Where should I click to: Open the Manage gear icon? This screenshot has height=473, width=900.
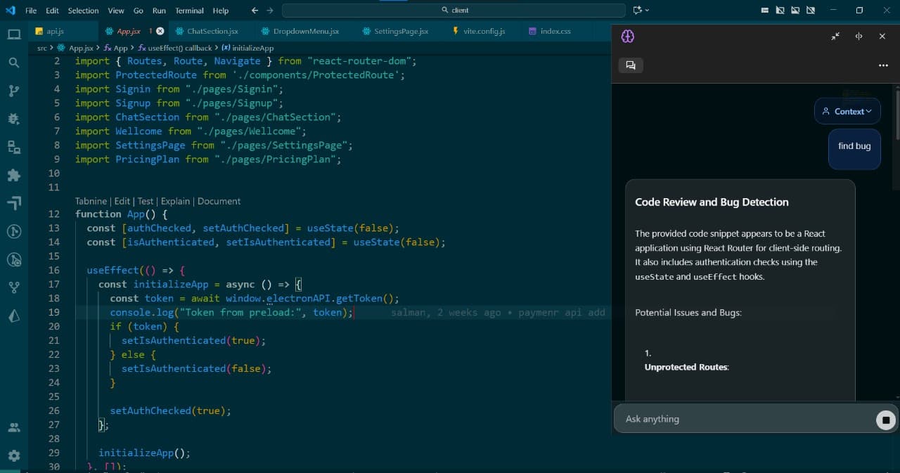pos(14,455)
